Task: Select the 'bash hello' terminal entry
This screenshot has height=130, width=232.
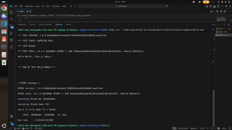Action: point(223,32)
